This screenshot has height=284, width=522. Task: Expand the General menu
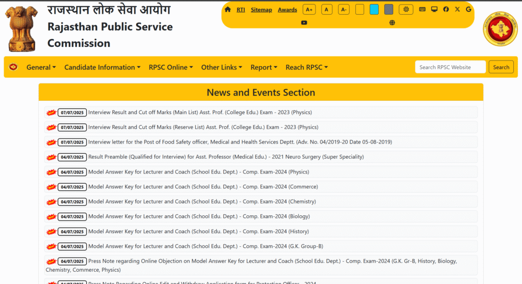tap(41, 67)
